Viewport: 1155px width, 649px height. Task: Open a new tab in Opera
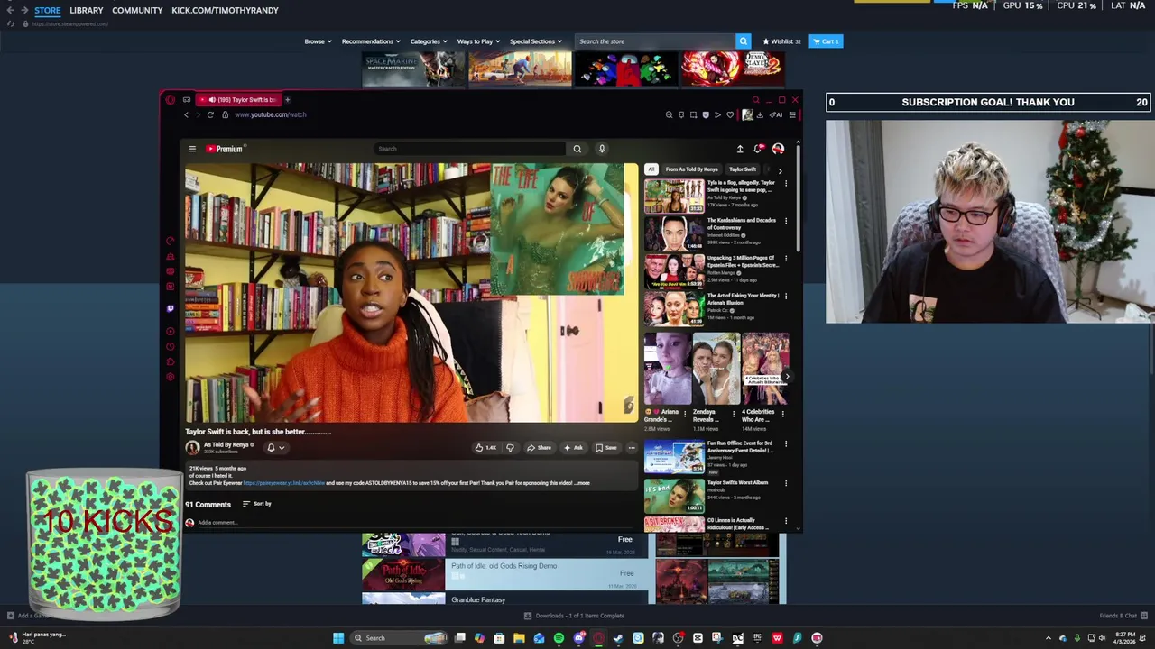(288, 99)
